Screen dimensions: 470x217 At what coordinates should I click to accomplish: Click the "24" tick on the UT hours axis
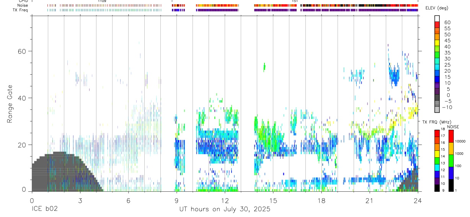[418, 200]
